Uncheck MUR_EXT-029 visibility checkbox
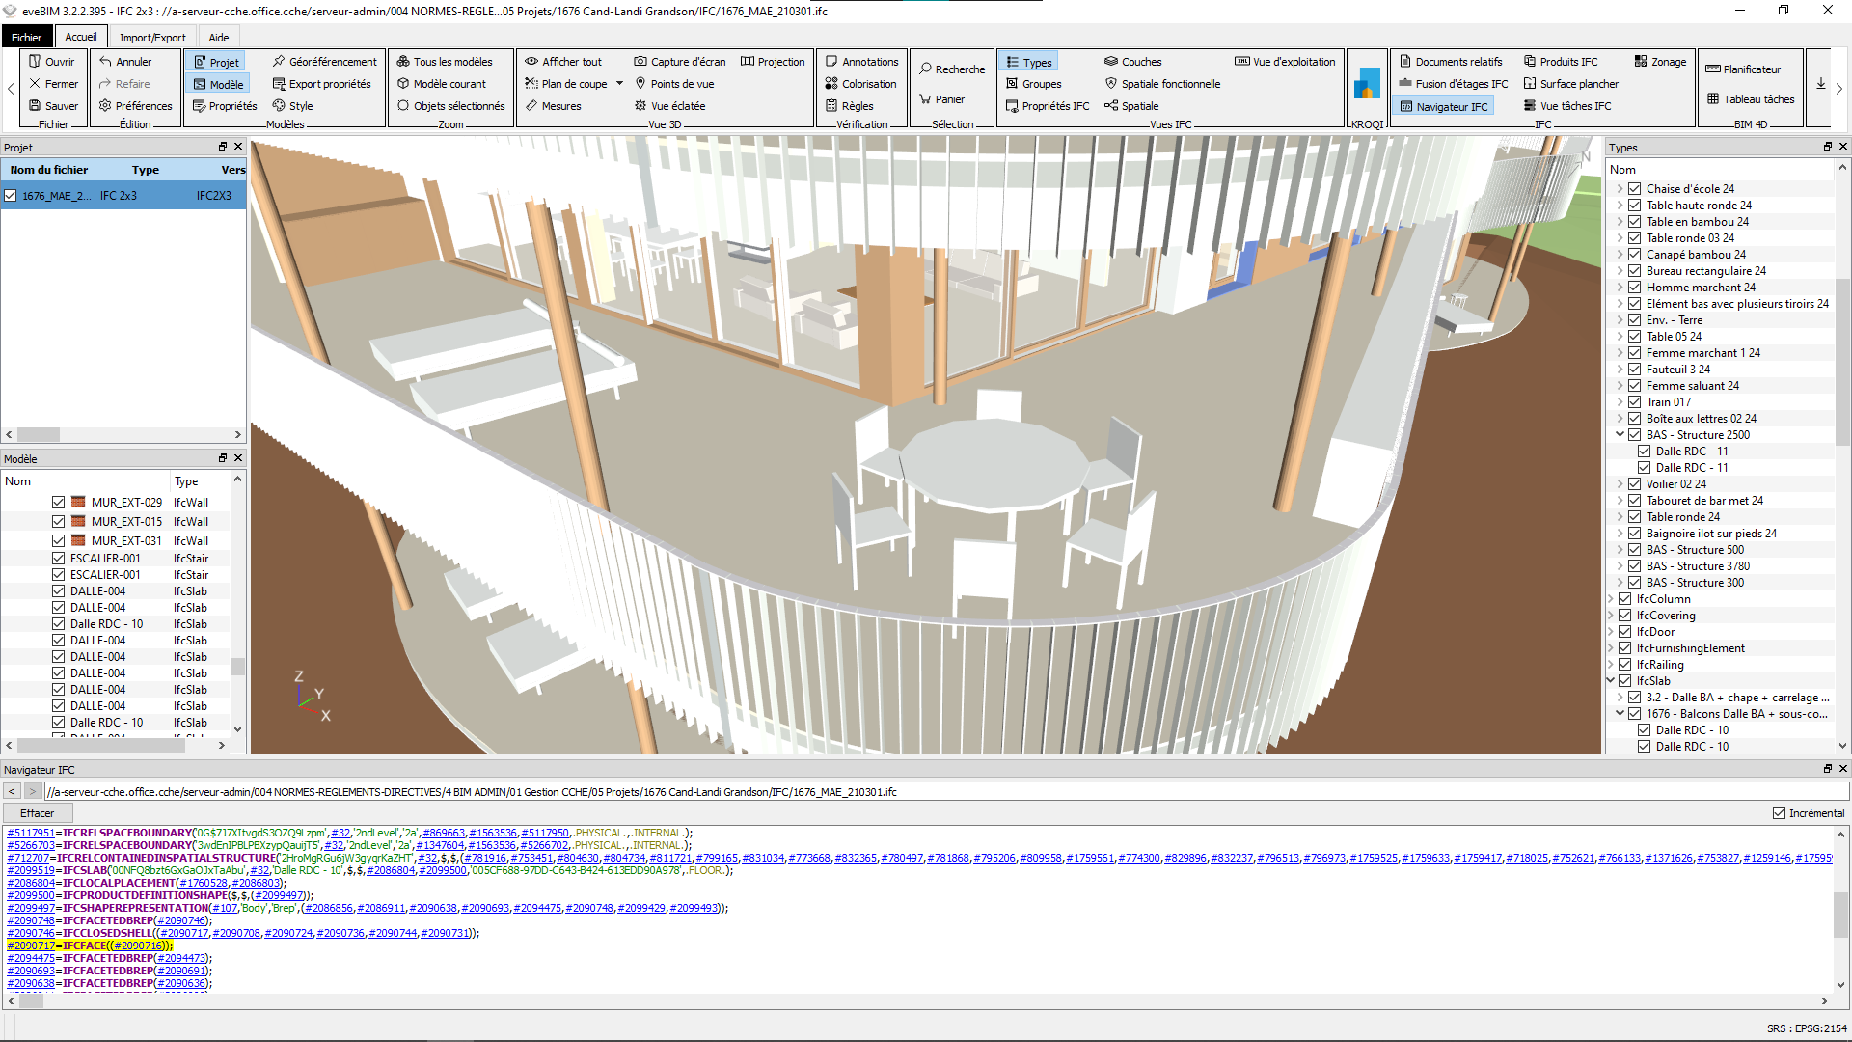This screenshot has width=1852, height=1042. click(59, 503)
